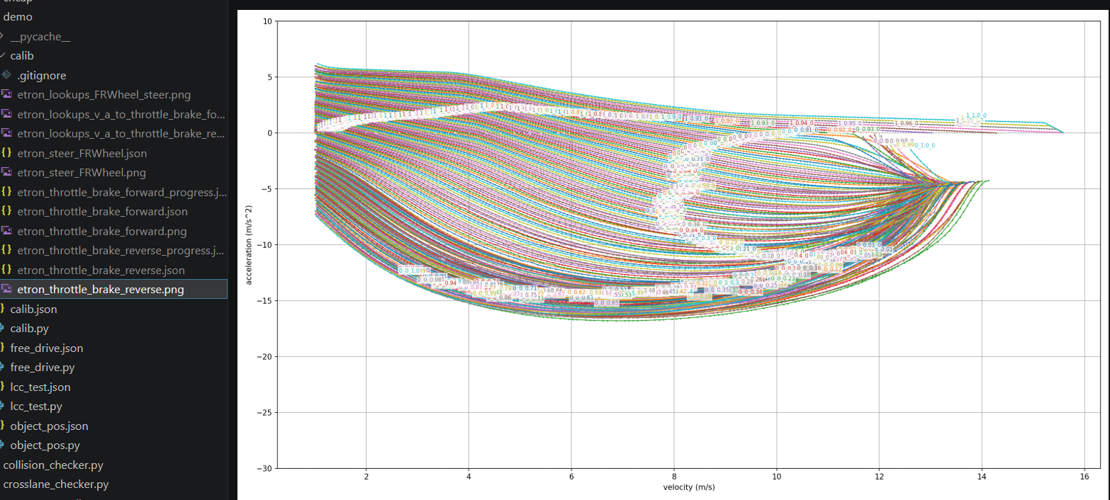1110x500 pixels.
Task: Click the velocity (m/s) axis label
Action: point(680,487)
